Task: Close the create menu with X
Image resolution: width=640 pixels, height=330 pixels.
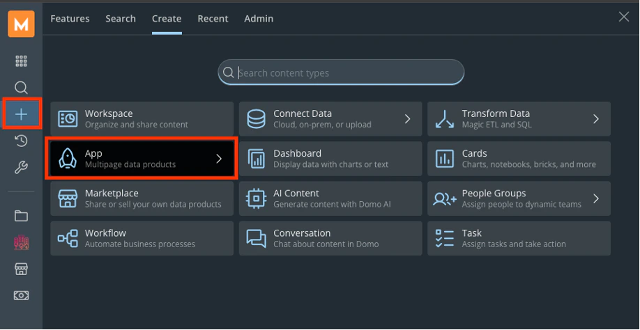Action: pyautogui.click(x=624, y=17)
